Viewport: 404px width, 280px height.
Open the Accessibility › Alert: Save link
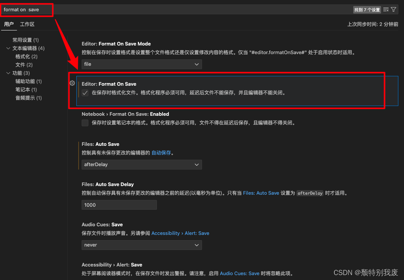(x=180, y=233)
